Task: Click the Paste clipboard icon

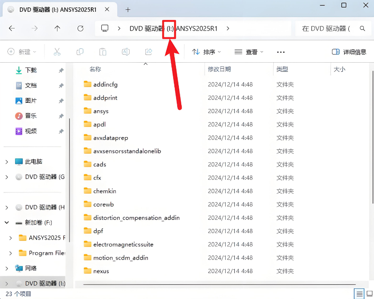Action: click(103, 52)
